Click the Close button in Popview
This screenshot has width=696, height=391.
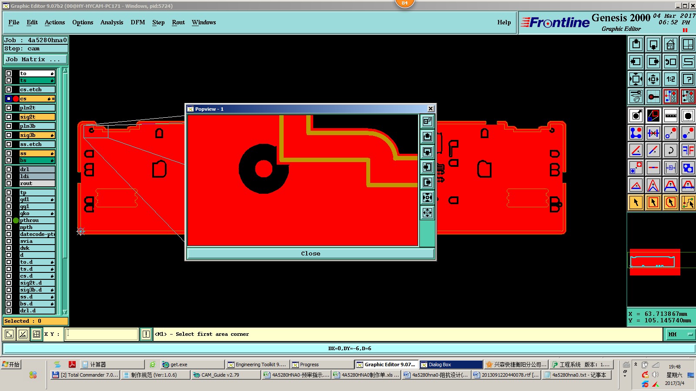(311, 253)
